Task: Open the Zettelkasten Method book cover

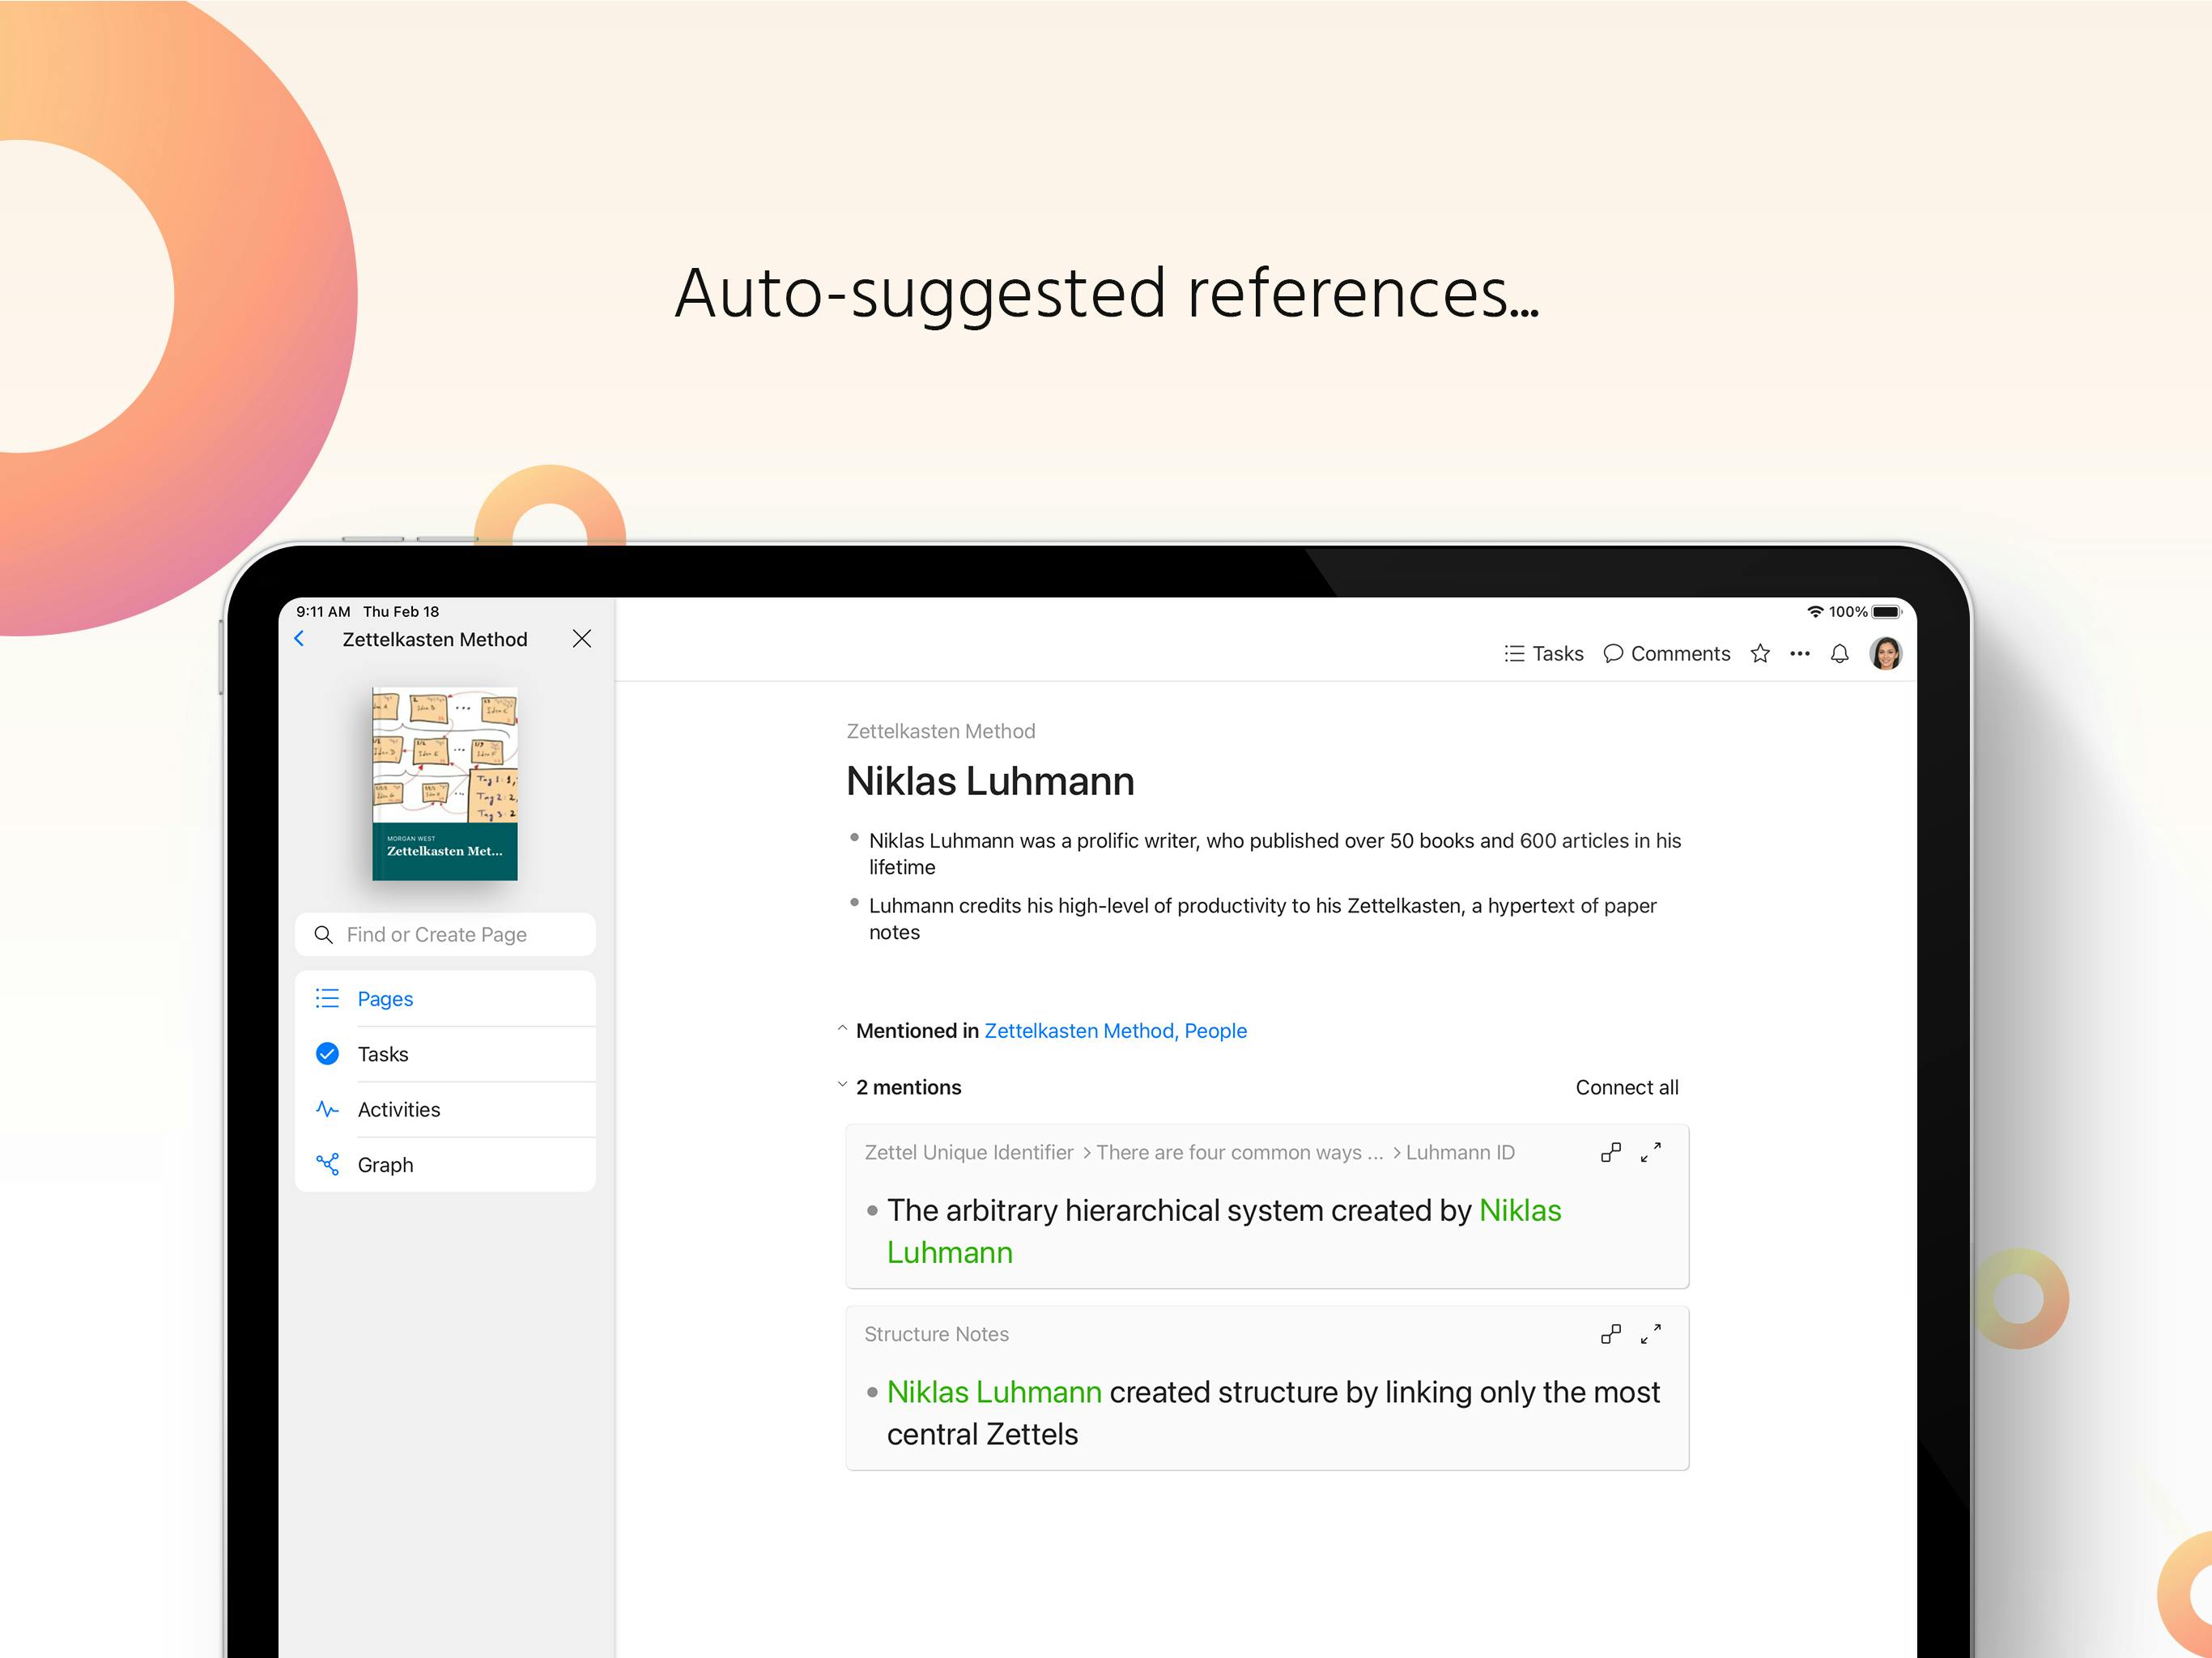Action: click(445, 784)
